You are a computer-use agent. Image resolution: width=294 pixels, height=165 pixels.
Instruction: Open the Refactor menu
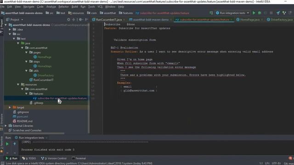(63, 7)
